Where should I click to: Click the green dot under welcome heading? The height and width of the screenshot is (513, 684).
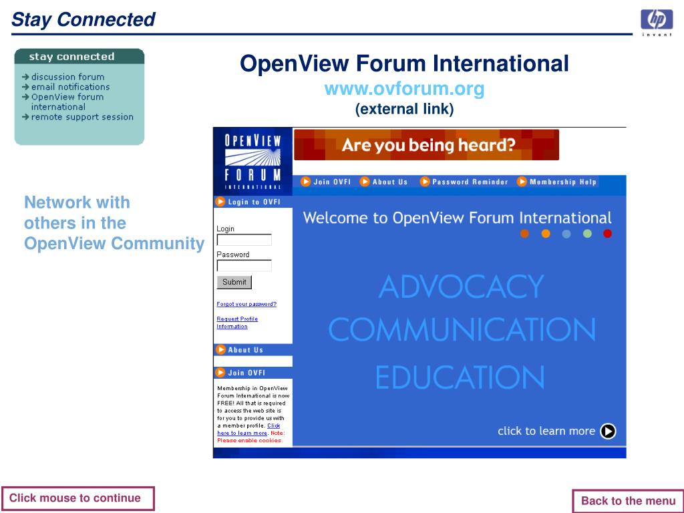587,234
